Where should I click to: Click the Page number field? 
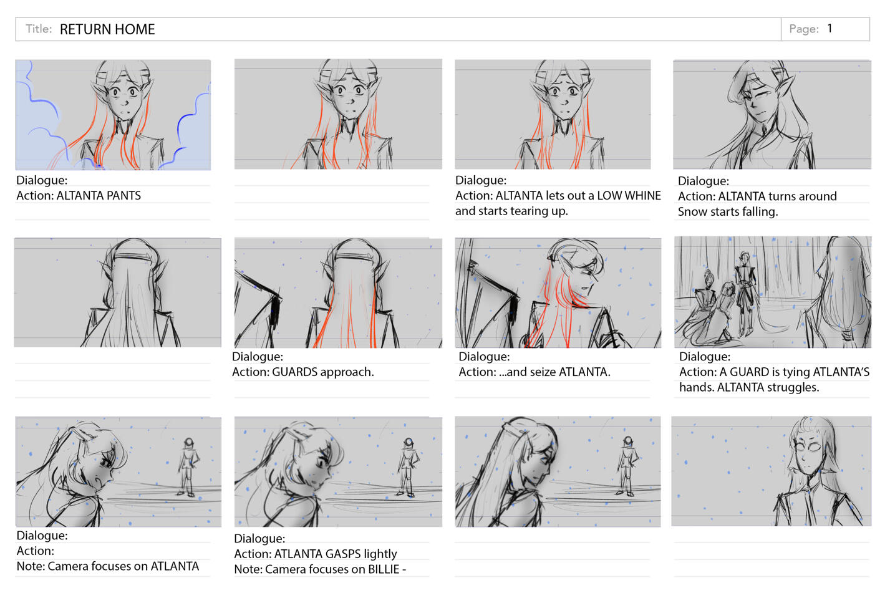click(825, 29)
